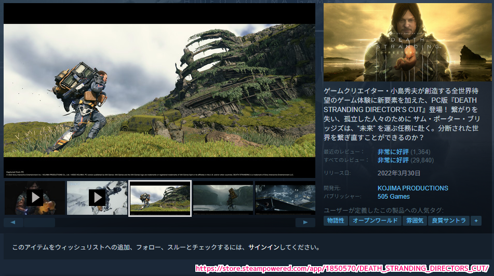Open the city ruins screenshot thumbnail
The height and width of the screenshot is (276, 494).
285,198
